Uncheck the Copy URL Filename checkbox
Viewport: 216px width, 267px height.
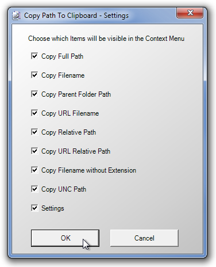(34, 113)
